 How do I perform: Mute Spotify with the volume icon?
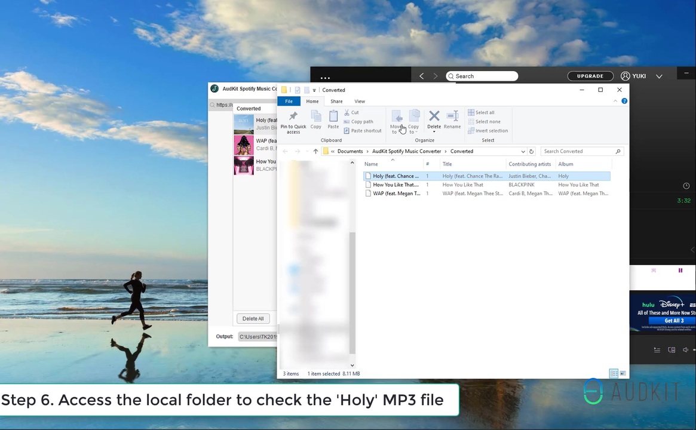(x=685, y=350)
